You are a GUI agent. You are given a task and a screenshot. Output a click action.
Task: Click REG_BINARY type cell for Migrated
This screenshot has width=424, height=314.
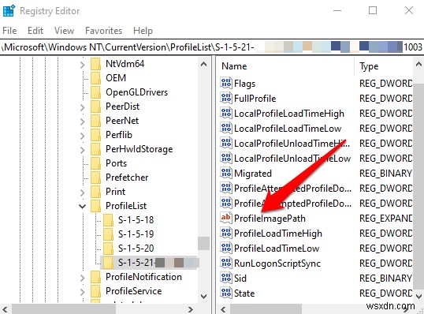coord(386,174)
